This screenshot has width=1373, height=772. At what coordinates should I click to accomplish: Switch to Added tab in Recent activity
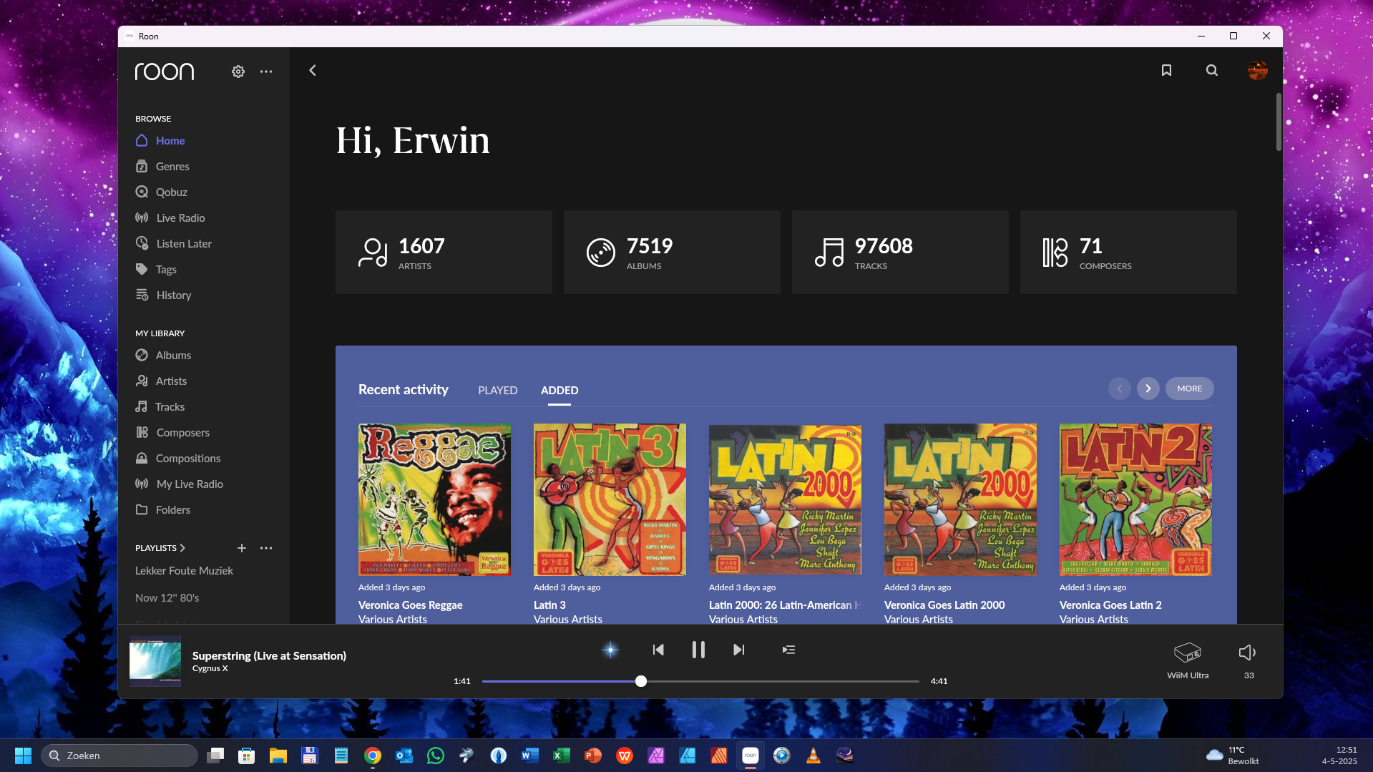560,390
